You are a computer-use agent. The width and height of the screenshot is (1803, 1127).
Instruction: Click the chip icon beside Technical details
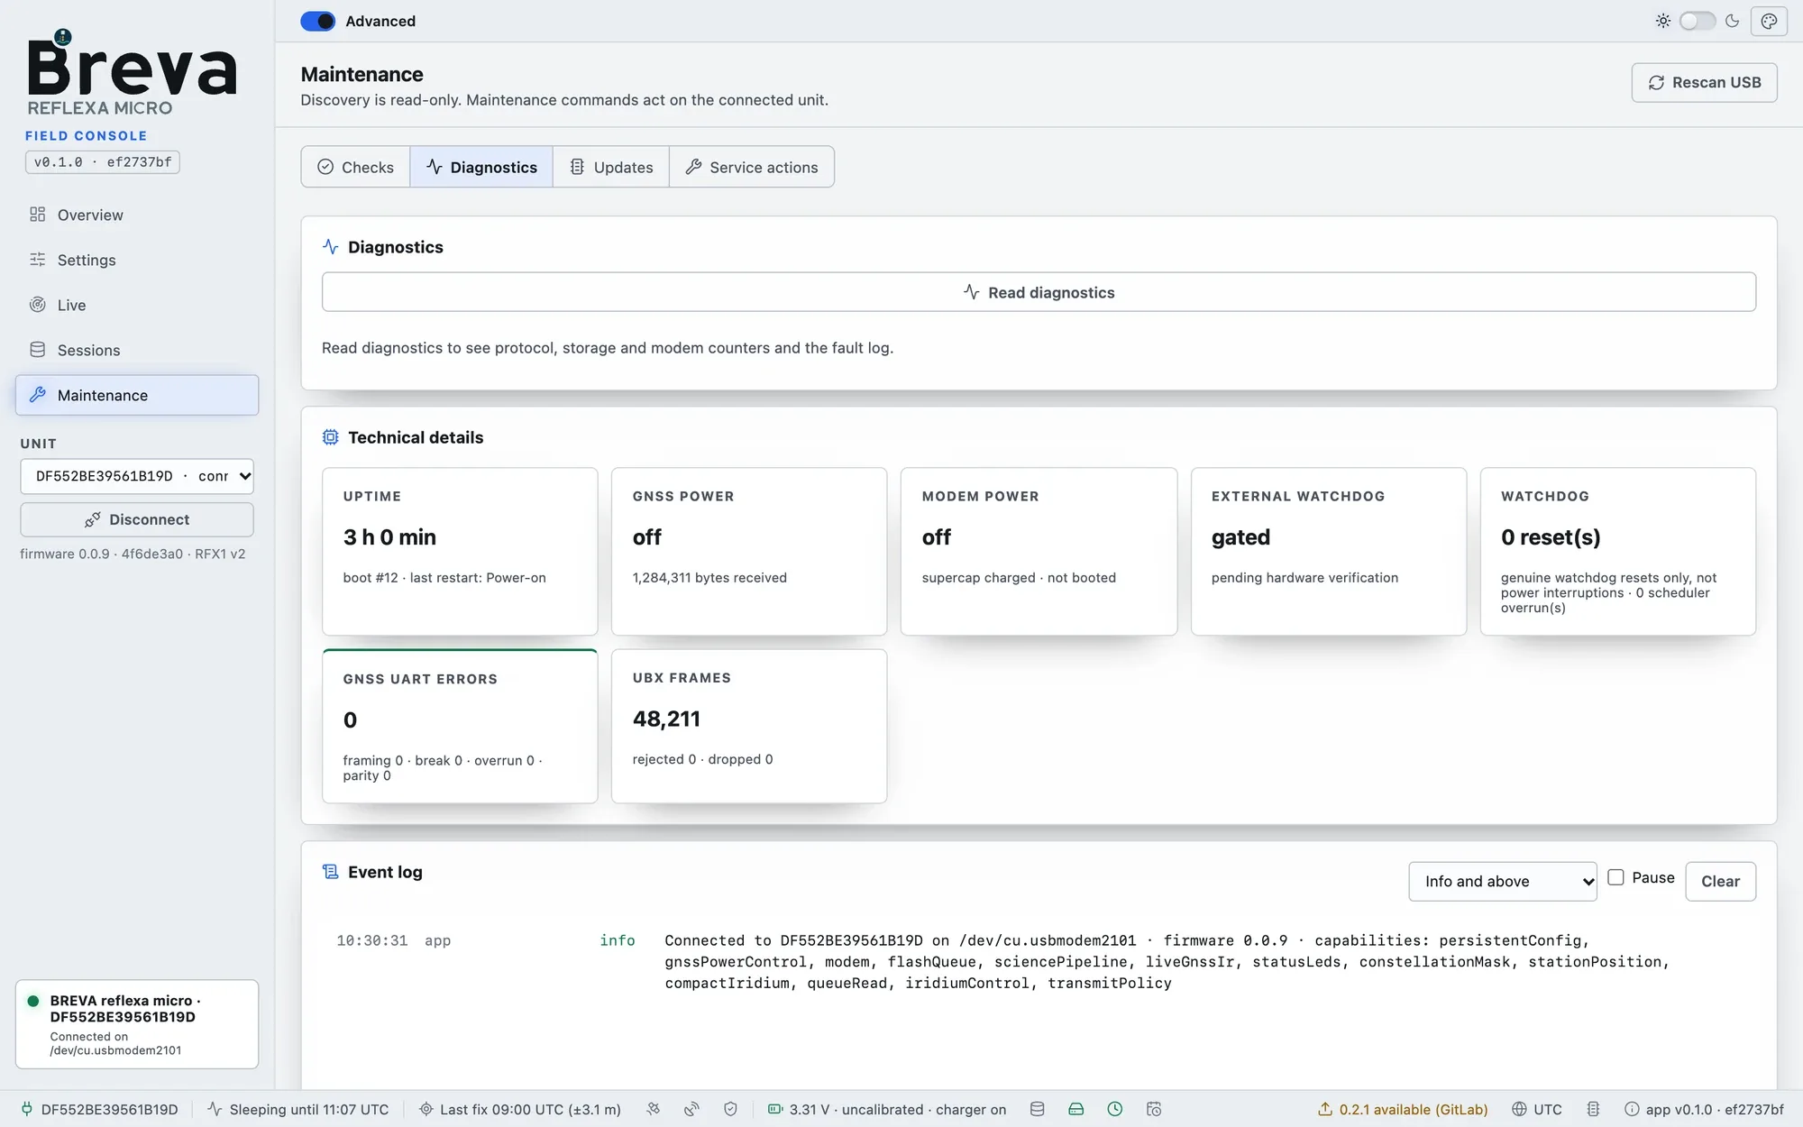coord(331,437)
